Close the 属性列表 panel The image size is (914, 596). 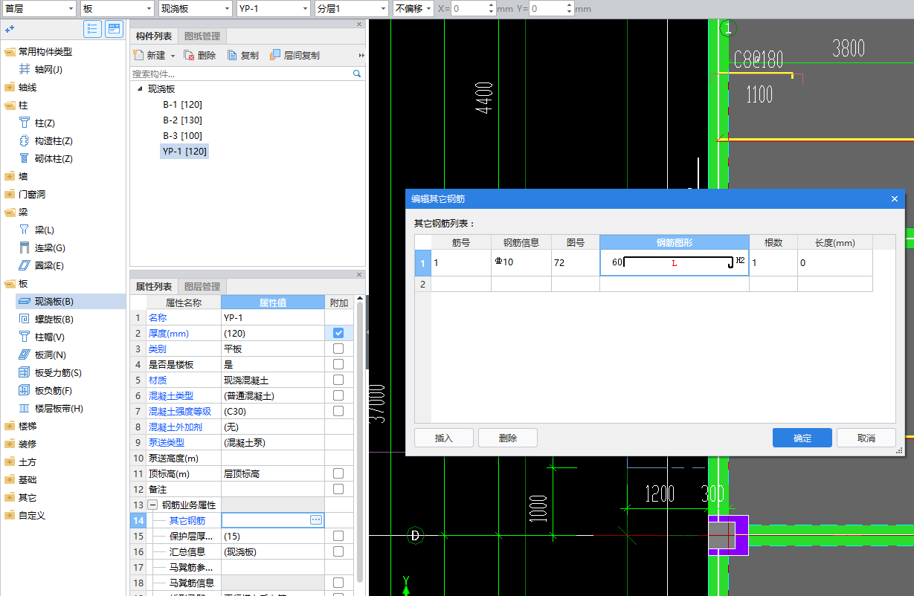click(x=359, y=274)
